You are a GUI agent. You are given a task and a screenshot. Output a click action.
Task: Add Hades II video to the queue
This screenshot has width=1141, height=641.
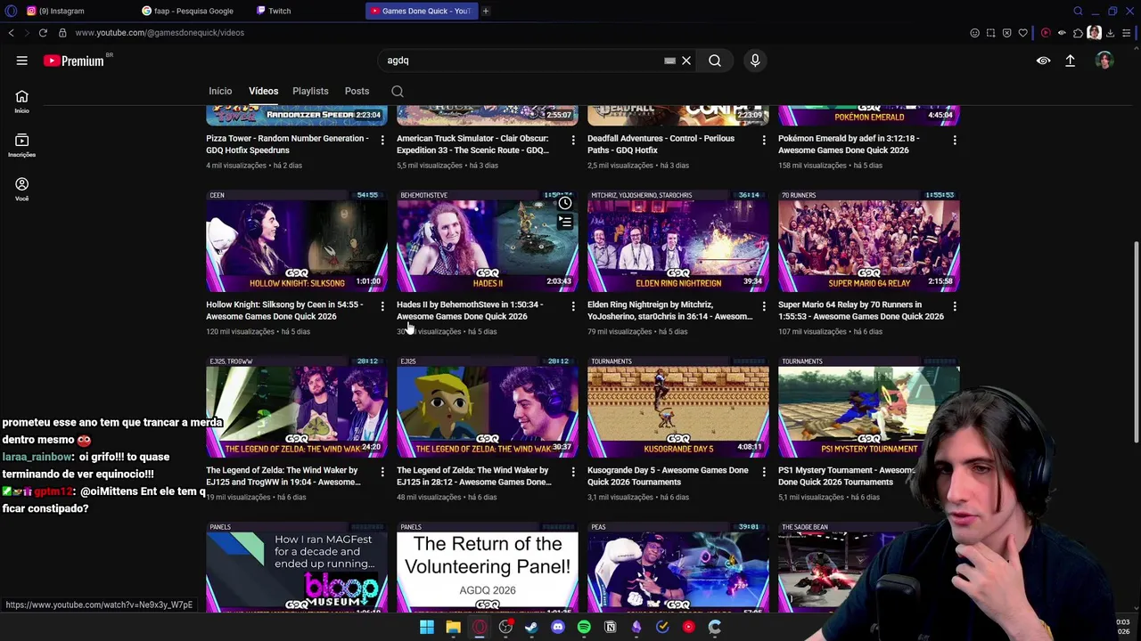[565, 223]
